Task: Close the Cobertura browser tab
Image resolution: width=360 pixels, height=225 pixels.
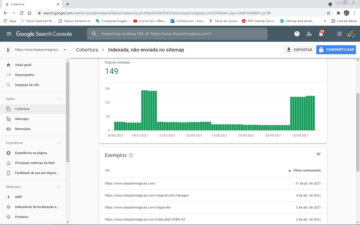Action: pos(58,4)
